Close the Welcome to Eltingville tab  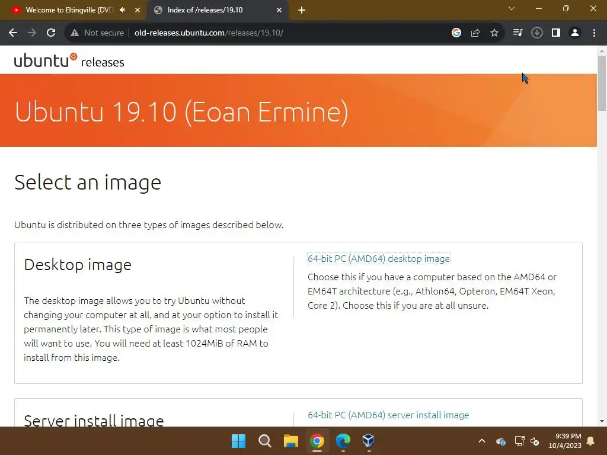click(x=138, y=10)
